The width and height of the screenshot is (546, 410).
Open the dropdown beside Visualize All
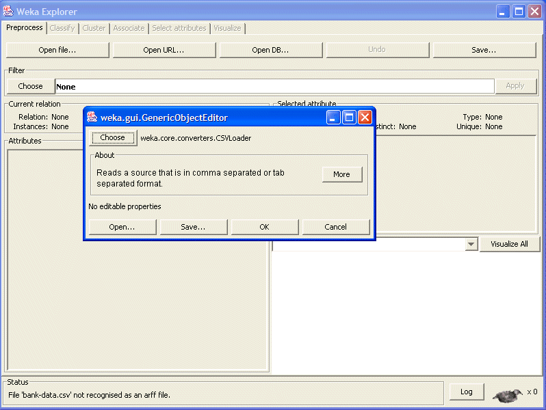click(x=471, y=245)
